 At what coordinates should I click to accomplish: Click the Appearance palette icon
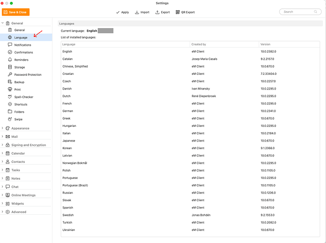point(8,128)
